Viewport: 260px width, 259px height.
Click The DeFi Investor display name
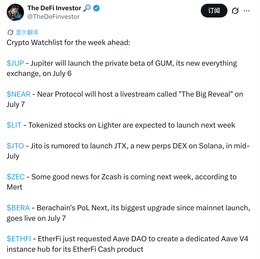(54, 8)
